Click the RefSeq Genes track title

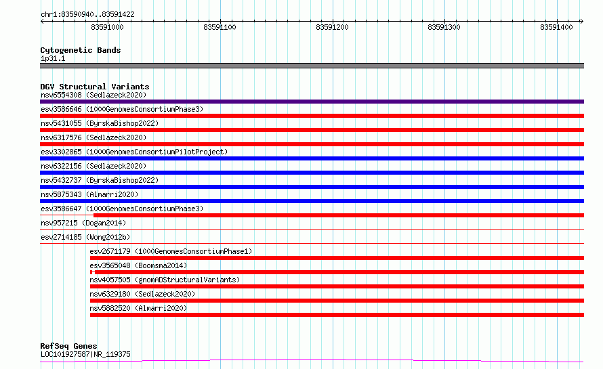(68, 346)
